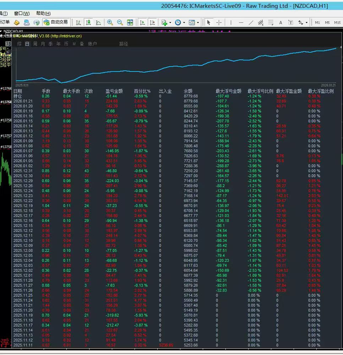
Task: Click the -319.62 loss value
Action: coord(112,315)
